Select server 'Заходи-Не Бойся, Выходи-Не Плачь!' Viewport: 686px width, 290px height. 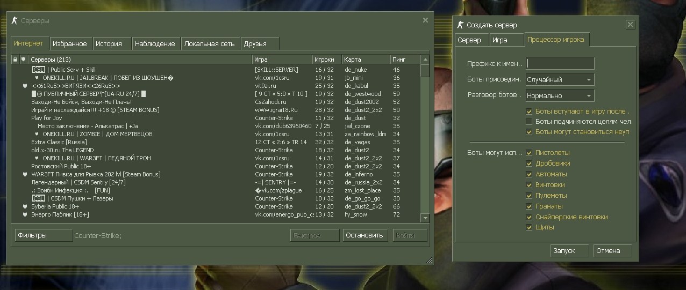point(216,102)
